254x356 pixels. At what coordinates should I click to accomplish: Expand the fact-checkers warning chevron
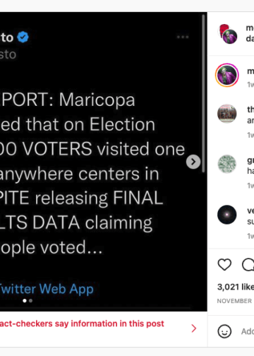[194, 328]
